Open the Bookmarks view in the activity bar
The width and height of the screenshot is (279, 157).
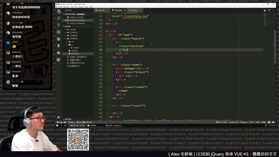click(58, 46)
